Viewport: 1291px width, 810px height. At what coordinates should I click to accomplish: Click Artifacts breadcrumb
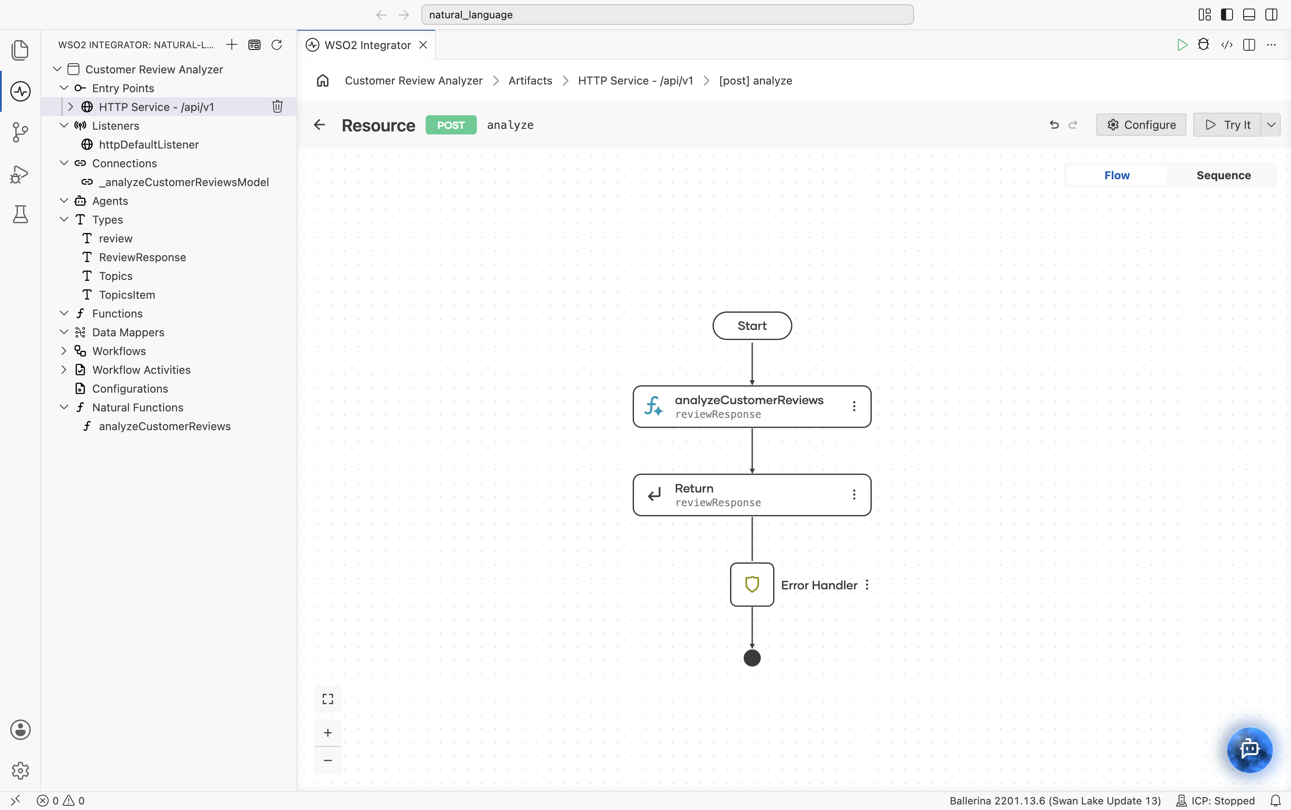[x=530, y=80]
